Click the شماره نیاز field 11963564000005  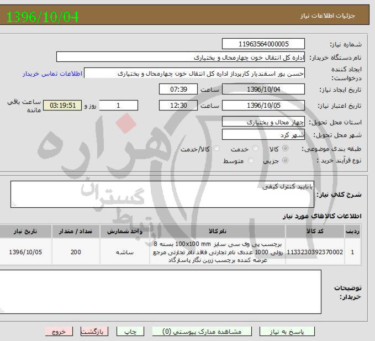[263, 44]
